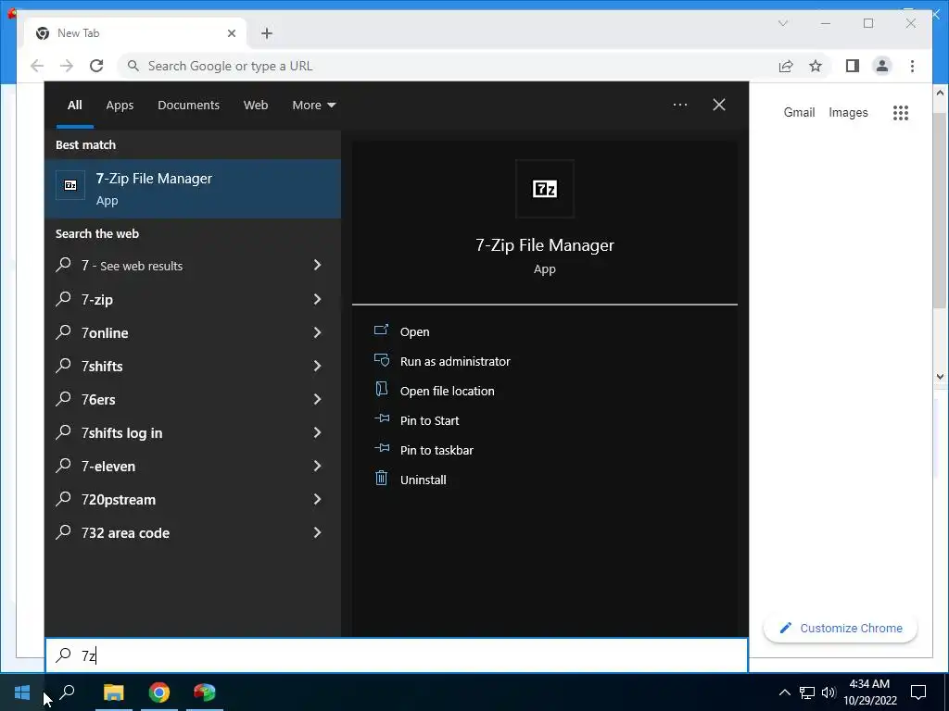Viewport: 949px width, 711px height.
Task: Switch to the All search tab
Action: 74,106
